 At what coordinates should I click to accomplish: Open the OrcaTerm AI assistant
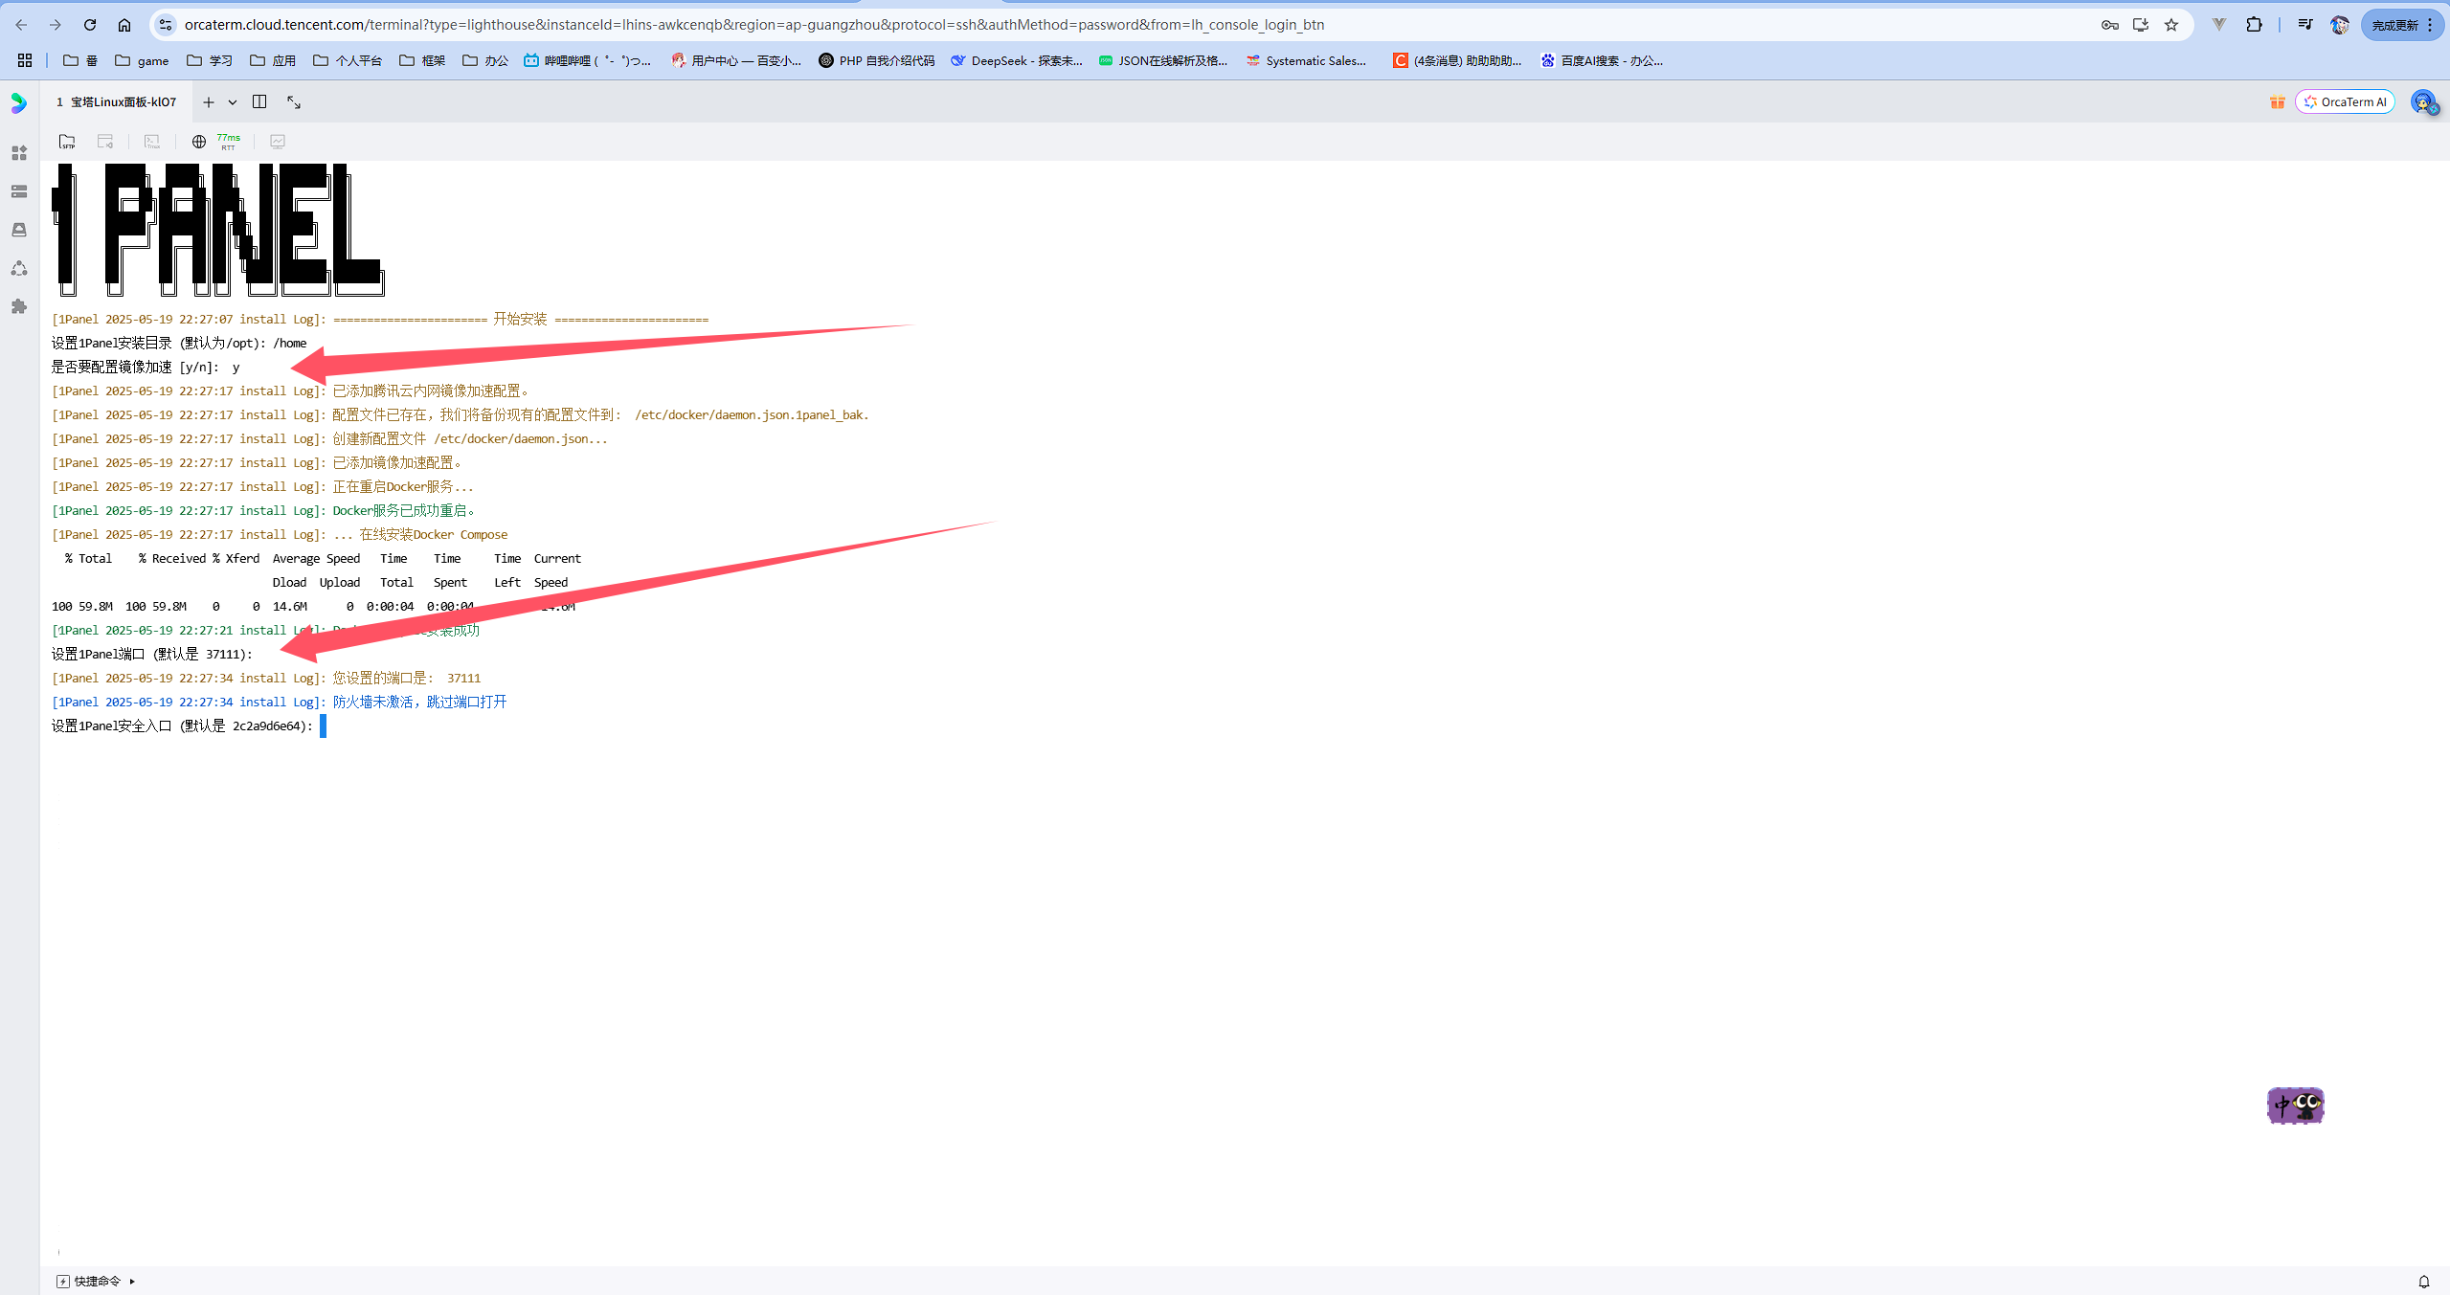click(2345, 102)
